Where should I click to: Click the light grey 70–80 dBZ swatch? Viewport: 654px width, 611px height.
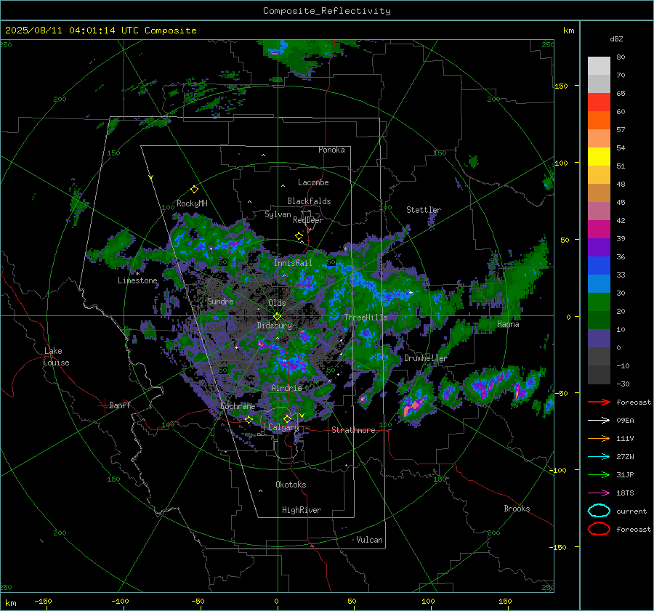tap(599, 65)
